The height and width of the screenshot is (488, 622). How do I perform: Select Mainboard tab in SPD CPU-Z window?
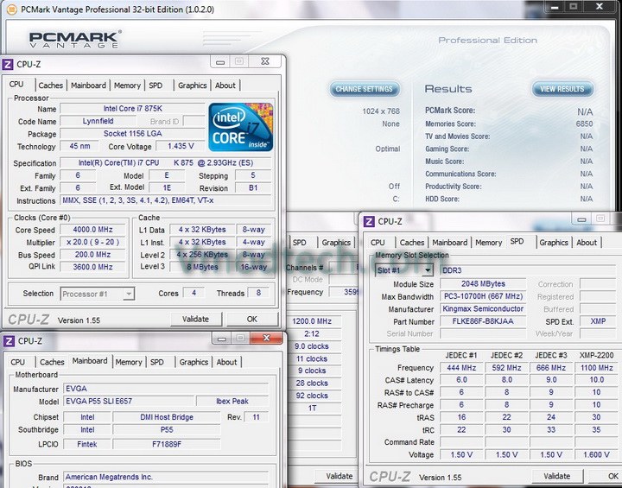click(449, 243)
